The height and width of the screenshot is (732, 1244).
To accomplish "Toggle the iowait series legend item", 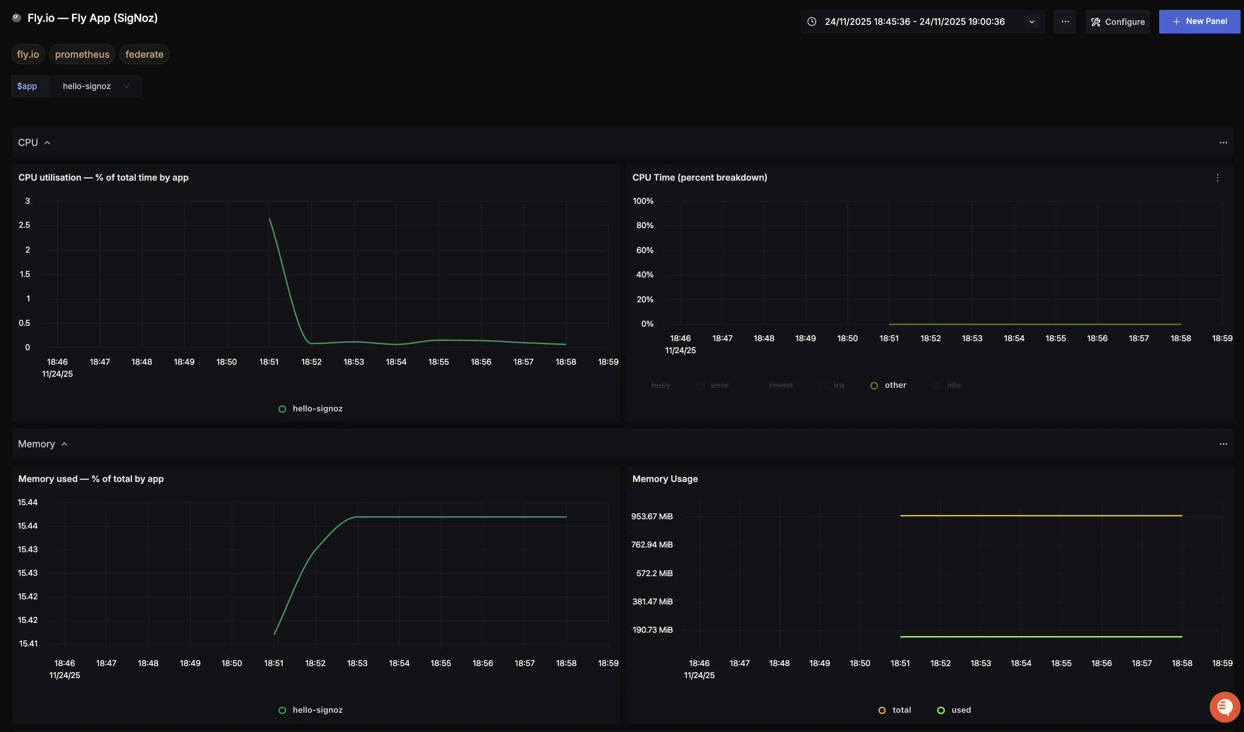I will [775, 385].
